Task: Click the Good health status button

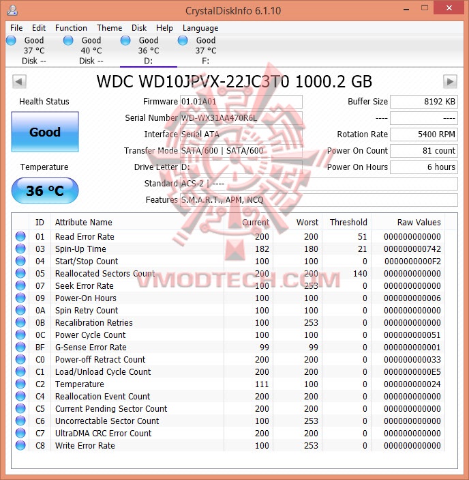Action: [x=45, y=132]
